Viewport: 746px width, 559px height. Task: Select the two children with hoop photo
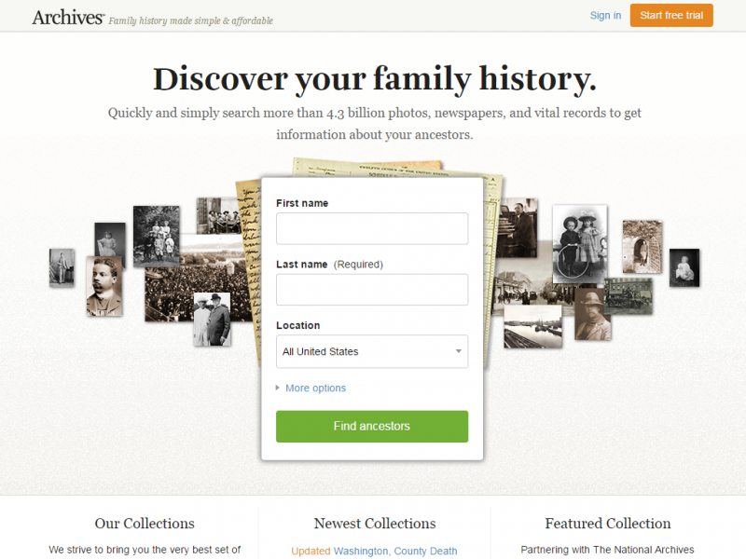tap(579, 242)
